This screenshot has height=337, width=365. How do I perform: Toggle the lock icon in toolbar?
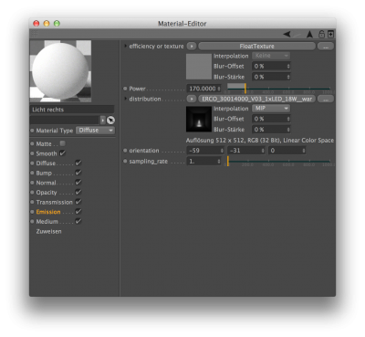point(321,34)
